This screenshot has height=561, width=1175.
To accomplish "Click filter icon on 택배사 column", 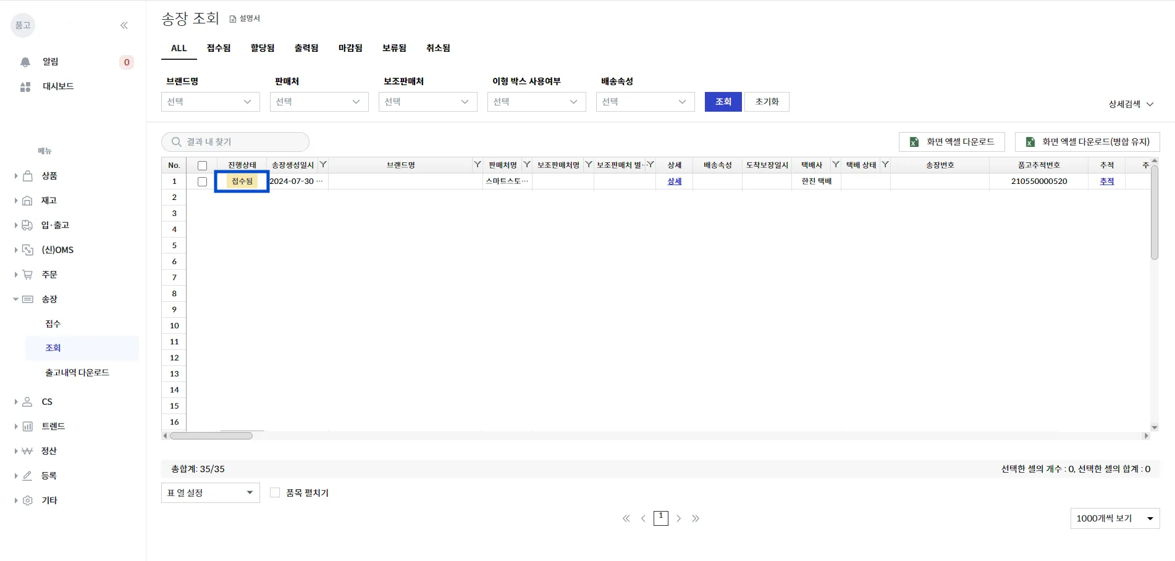I will 835,165.
